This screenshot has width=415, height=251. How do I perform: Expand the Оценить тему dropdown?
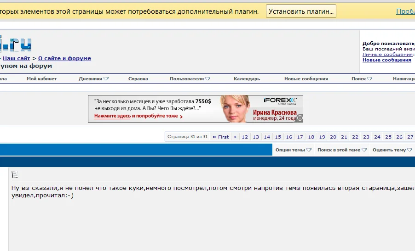(x=392, y=150)
